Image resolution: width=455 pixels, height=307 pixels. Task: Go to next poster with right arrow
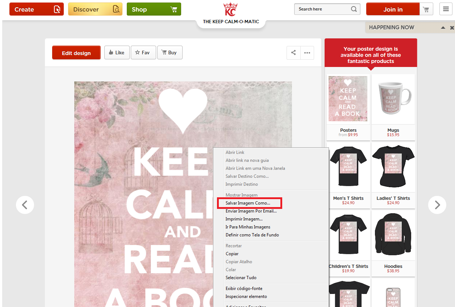tap(437, 205)
